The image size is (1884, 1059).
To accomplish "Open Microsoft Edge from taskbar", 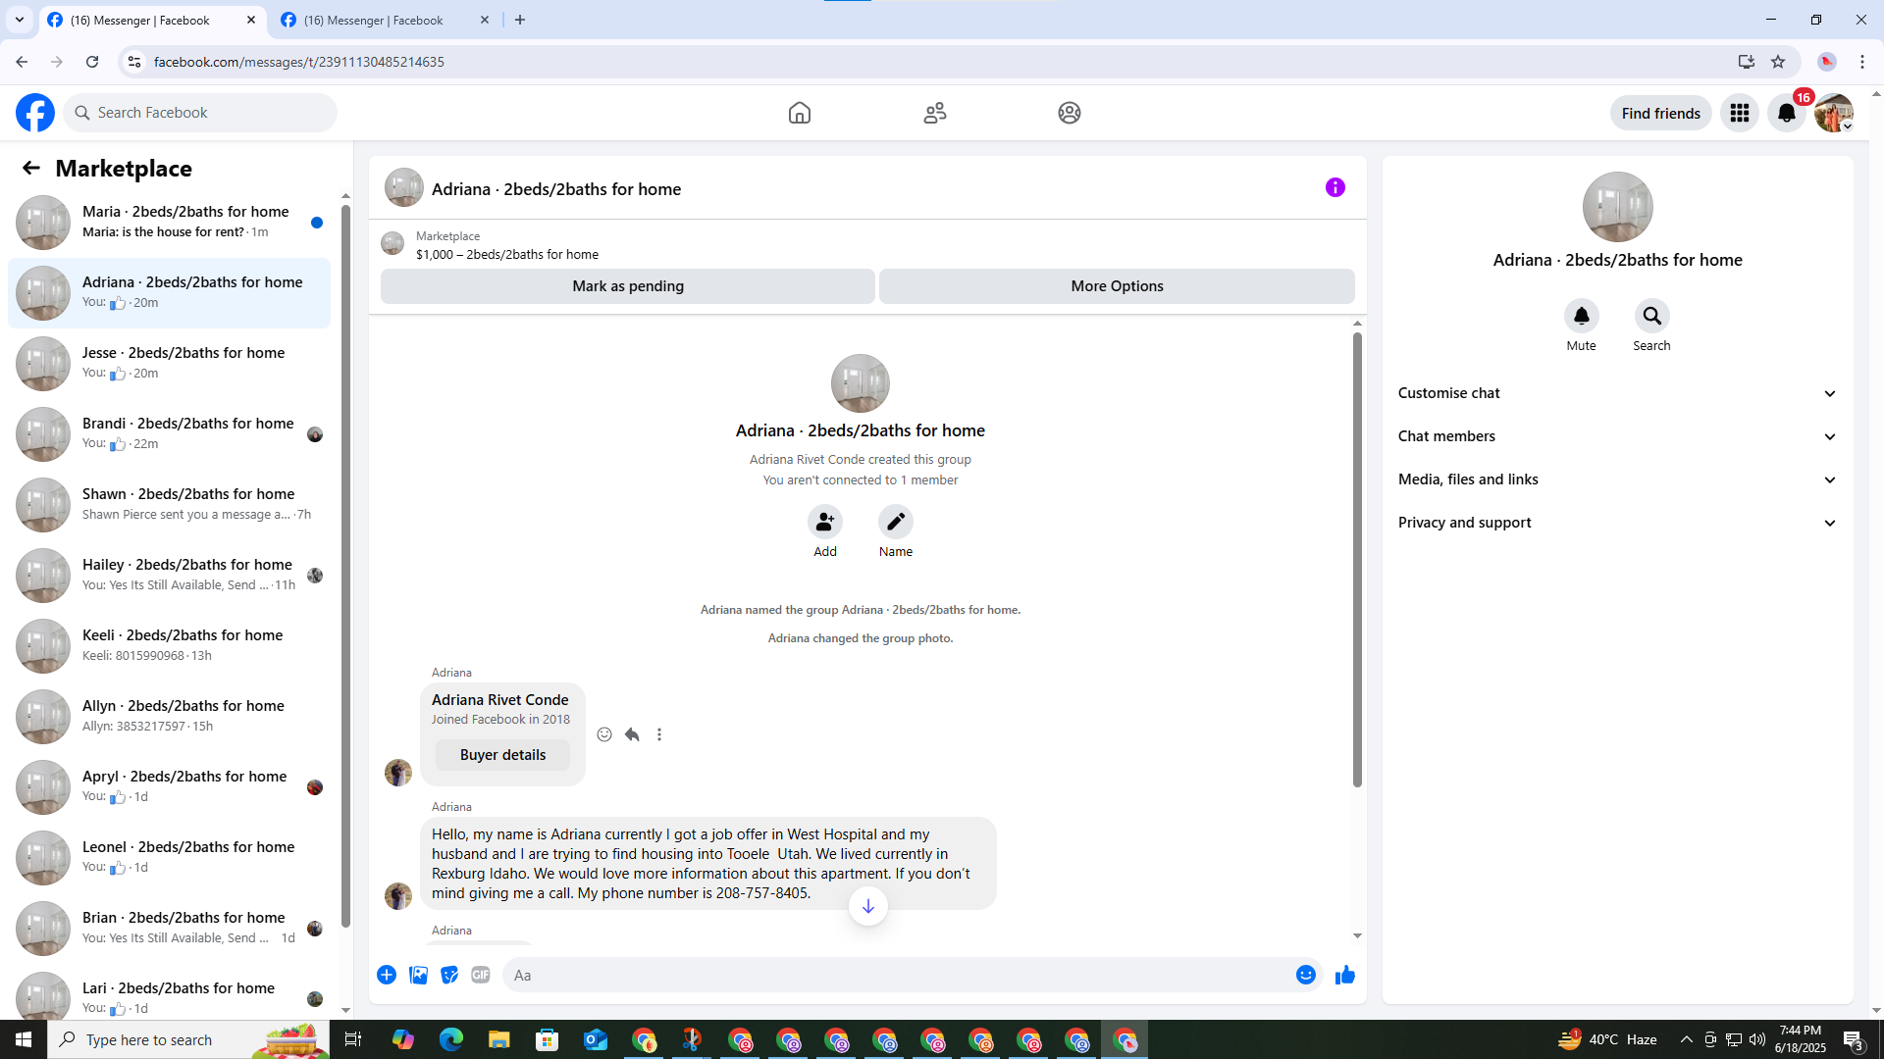I will (x=450, y=1039).
